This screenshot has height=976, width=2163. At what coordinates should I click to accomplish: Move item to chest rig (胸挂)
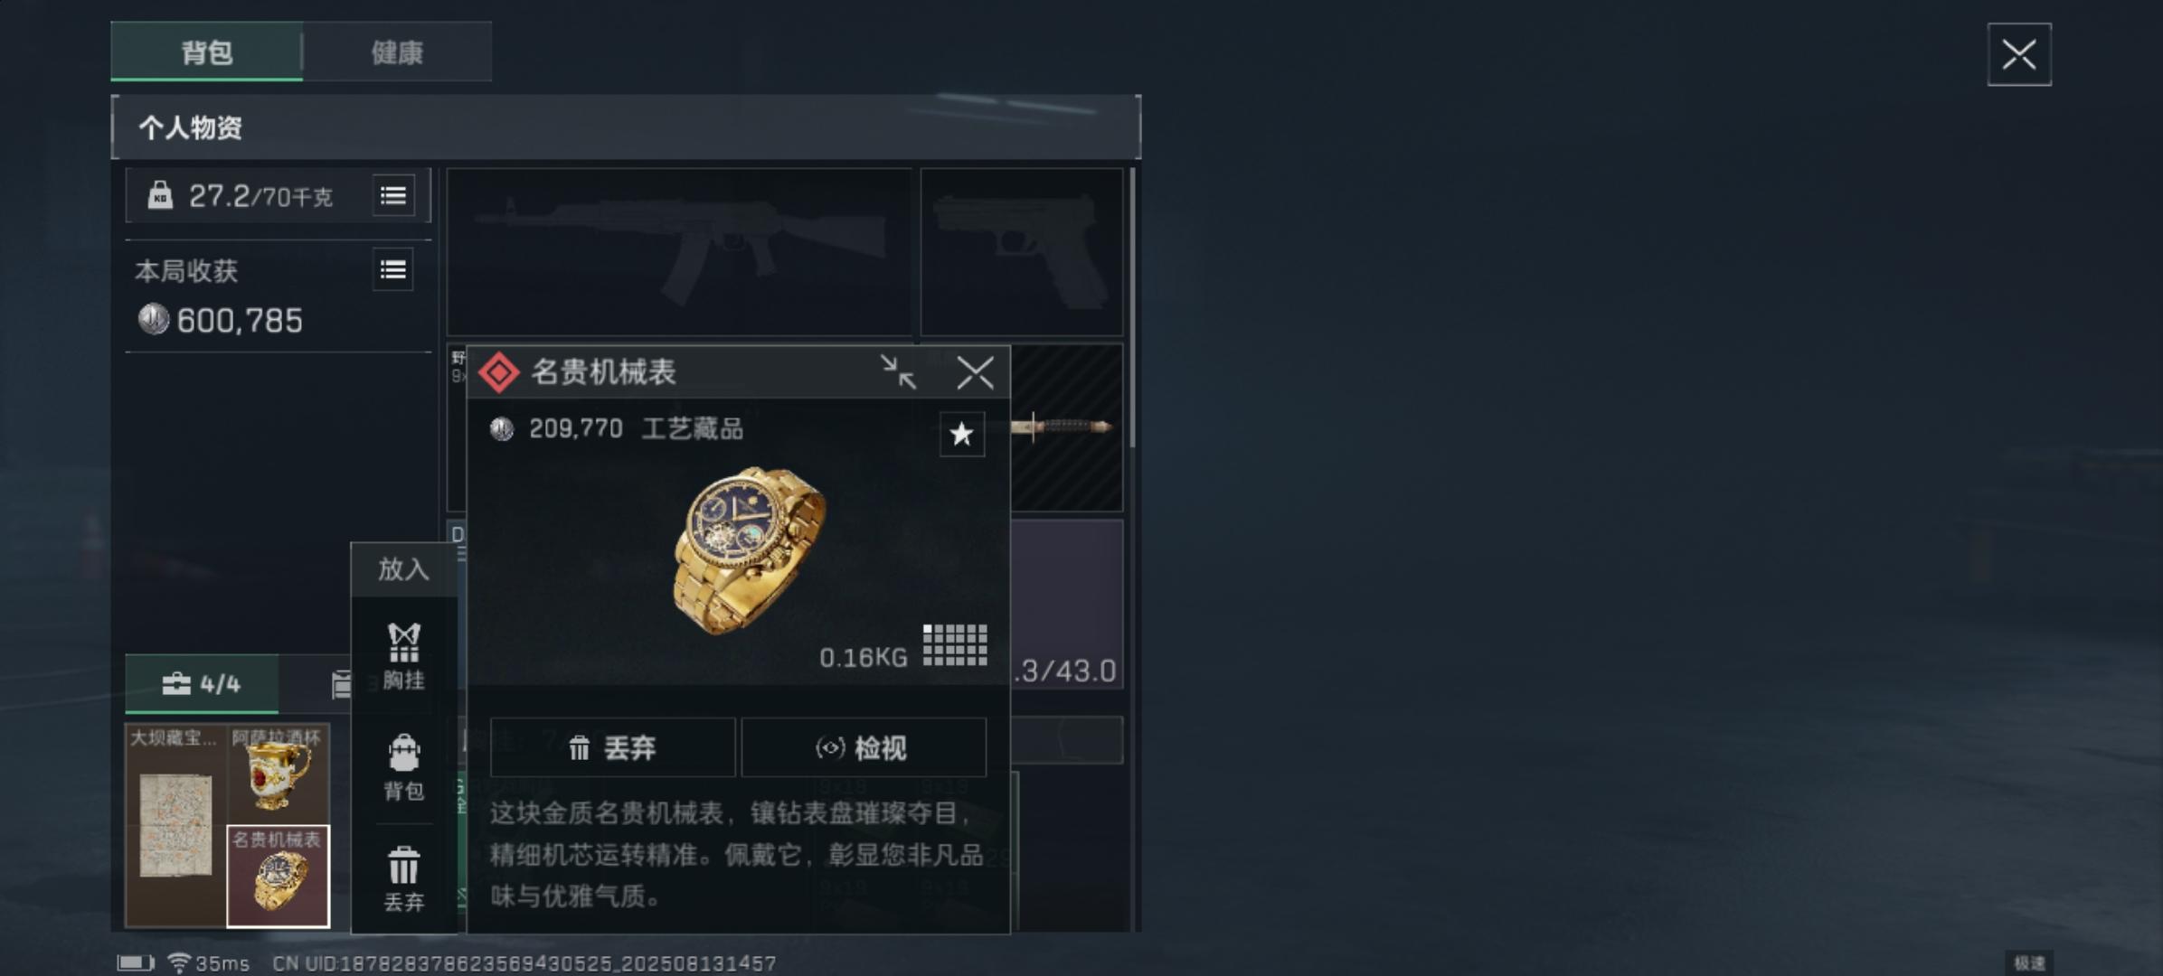pyautogui.click(x=403, y=656)
